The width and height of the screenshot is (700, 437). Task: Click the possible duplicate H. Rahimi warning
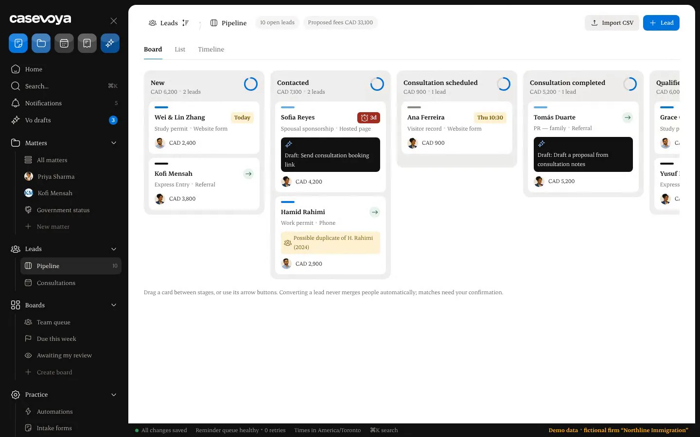click(331, 243)
